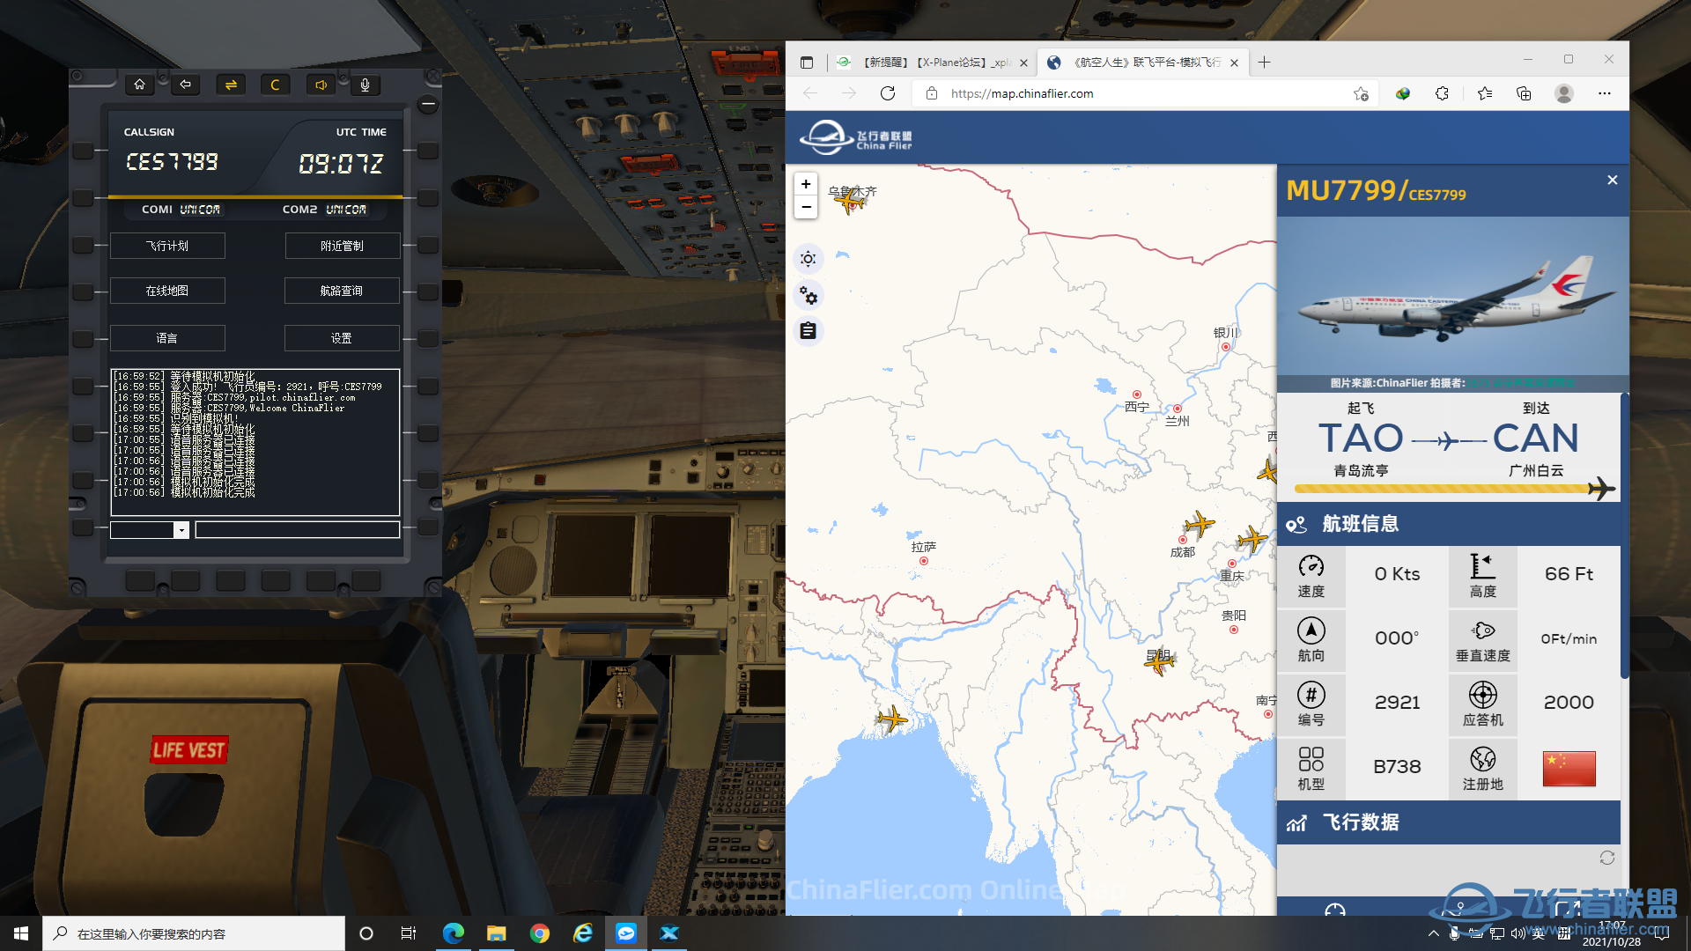Image resolution: width=1691 pixels, height=951 pixels.
Task: Click the China flag registration swatch
Action: [x=1569, y=768]
